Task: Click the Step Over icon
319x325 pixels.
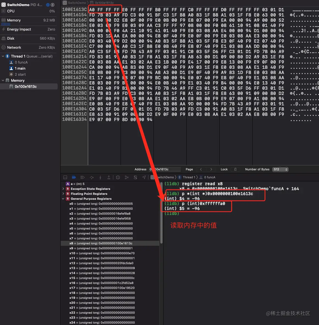Action: click(92, 177)
